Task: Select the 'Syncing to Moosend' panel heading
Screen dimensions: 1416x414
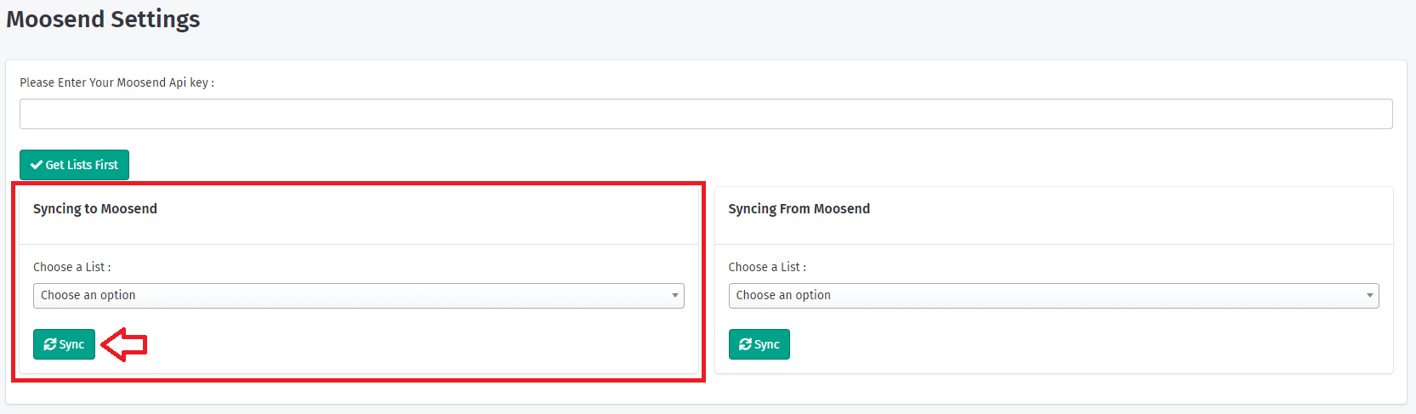Action: 95,209
